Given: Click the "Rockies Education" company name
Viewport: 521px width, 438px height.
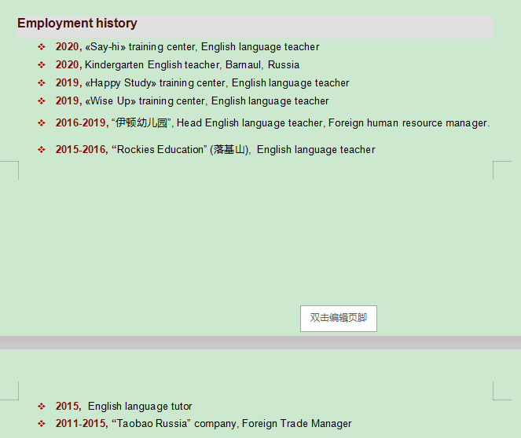Looking at the screenshot, I should (x=160, y=150).
